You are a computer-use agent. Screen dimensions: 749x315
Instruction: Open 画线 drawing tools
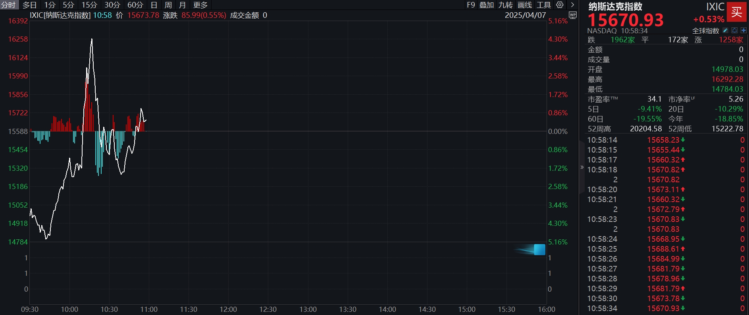[x=525, y=5]
